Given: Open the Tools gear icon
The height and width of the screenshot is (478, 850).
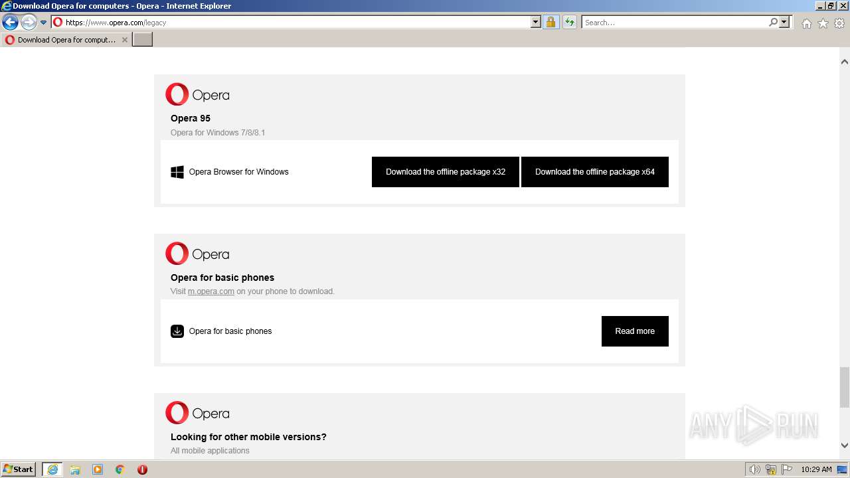Looking at the screenshot, I should [839, 23].
